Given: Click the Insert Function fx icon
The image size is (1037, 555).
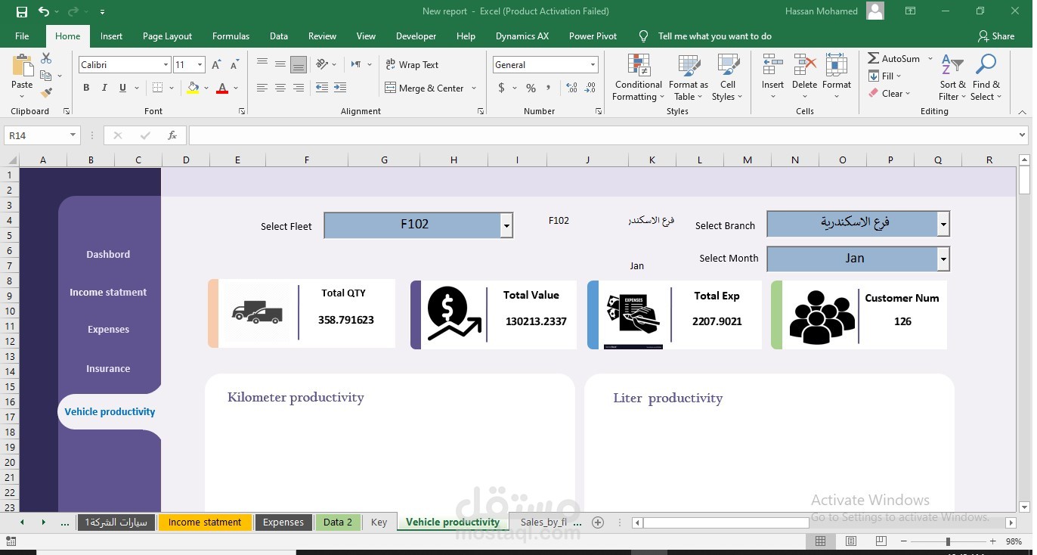Looking at the screenshot, I should [172, 135].
